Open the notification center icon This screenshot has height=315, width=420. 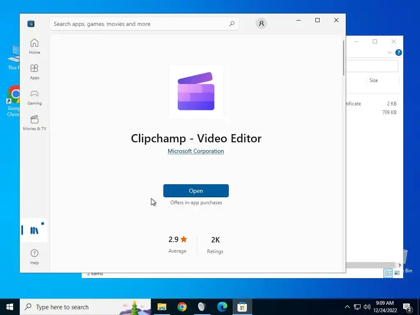pyautogui.click(x=407, y=307)
